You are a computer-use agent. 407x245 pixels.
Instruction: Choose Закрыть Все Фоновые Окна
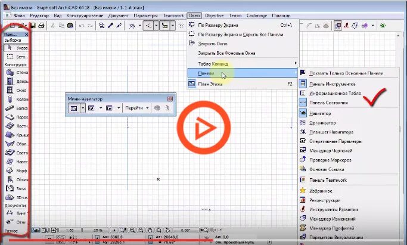(x=243, y=53)
